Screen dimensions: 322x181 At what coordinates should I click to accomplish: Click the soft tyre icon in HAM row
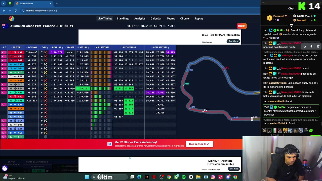[46, 52]
